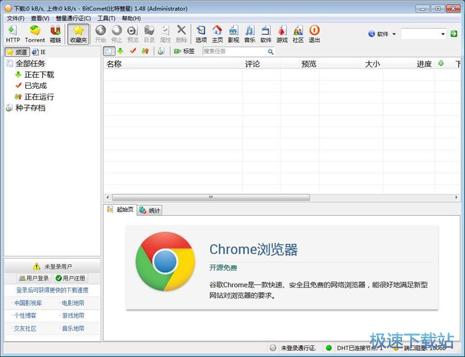Go to 主页 home page

217,34
